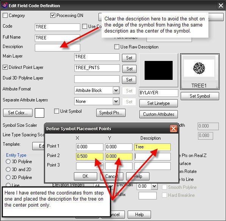Click the Point 3 Description field
Viewport: 226px width, 221px height.
152,166
